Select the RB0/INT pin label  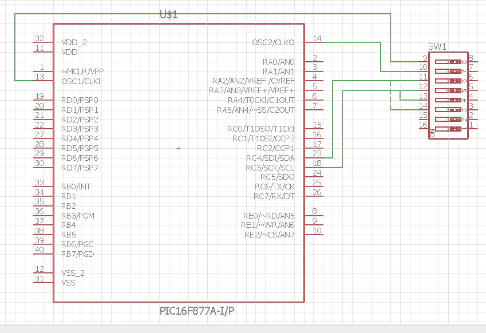point(76,187)
